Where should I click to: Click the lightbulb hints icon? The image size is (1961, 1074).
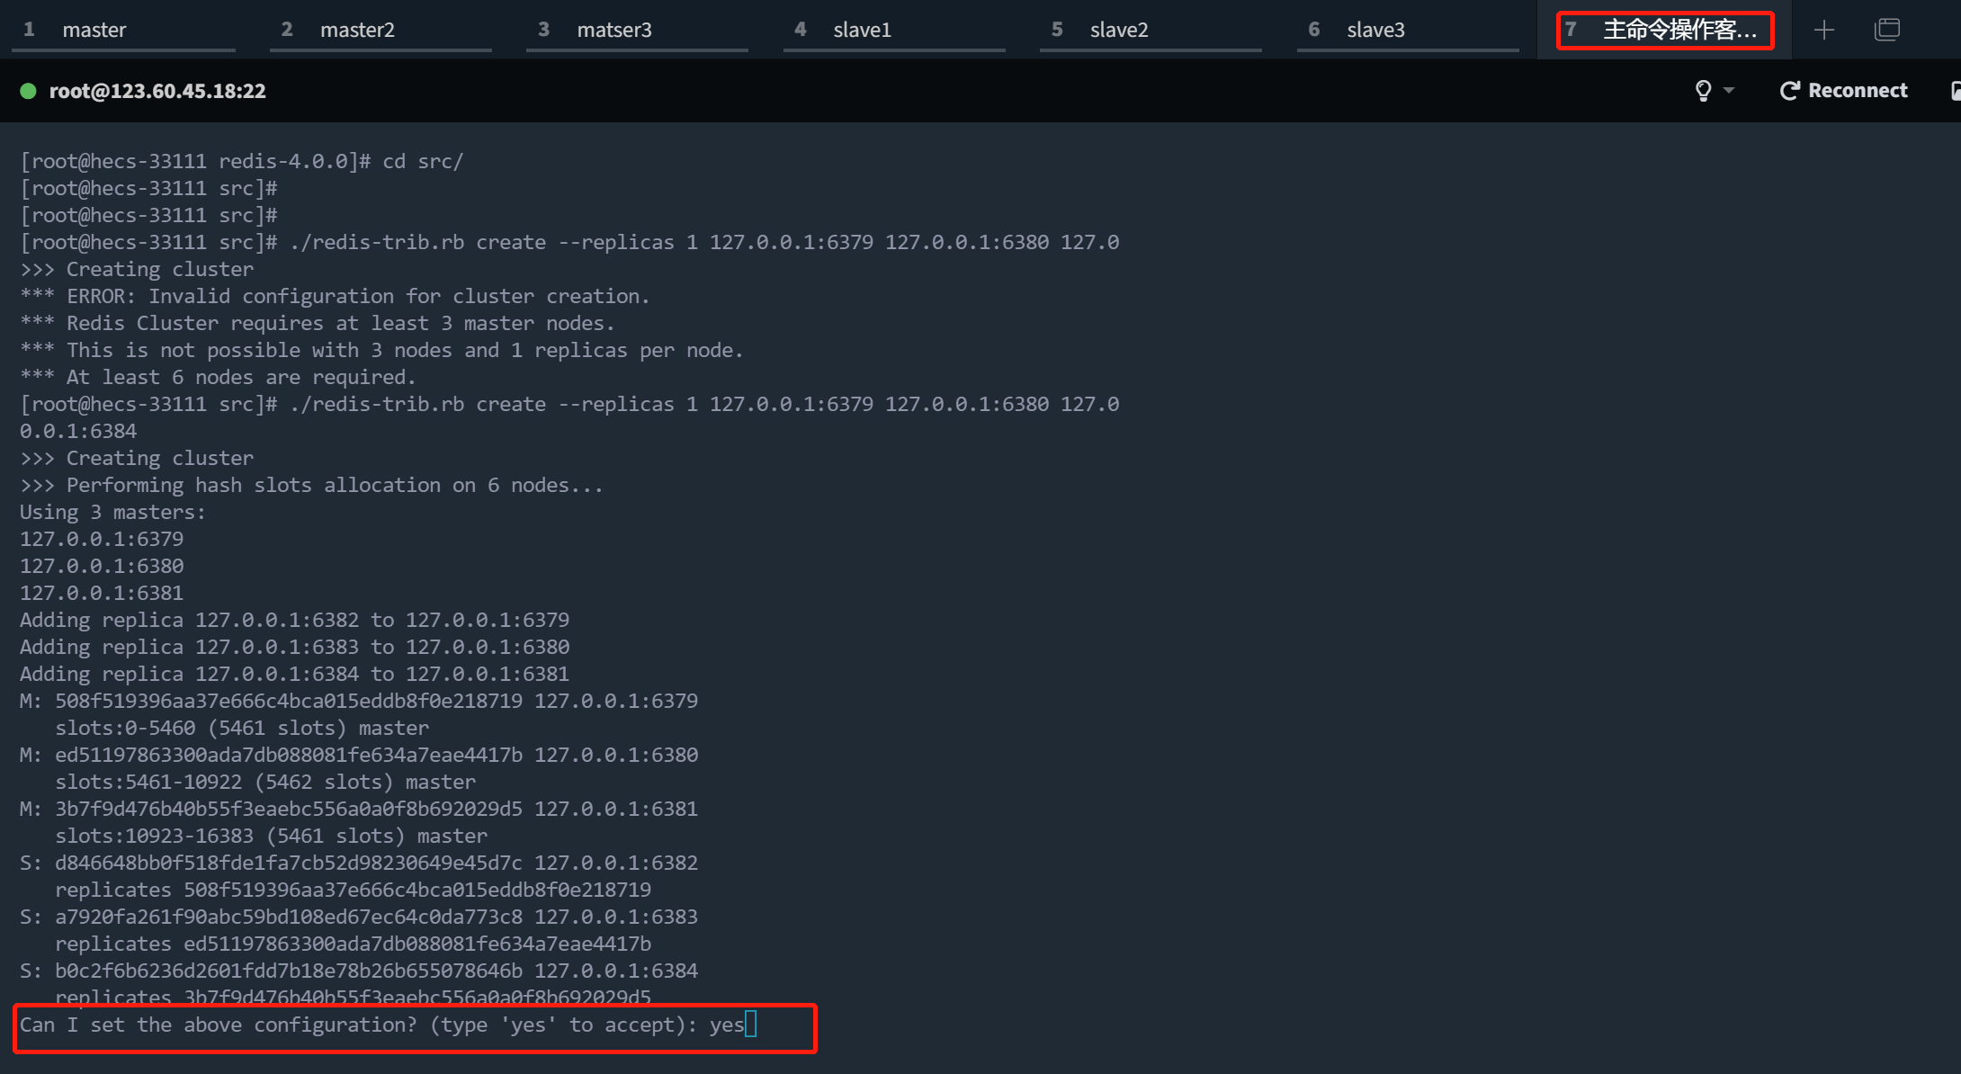coord(1703,90)
